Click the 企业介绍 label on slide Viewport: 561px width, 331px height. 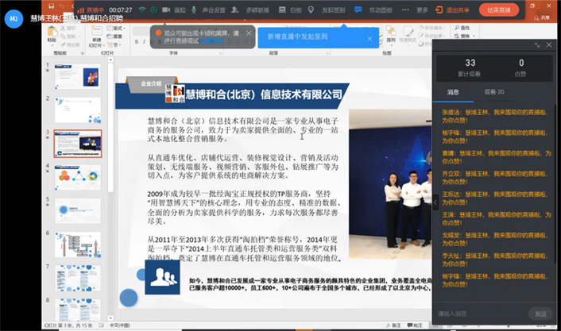coord(151,83)
